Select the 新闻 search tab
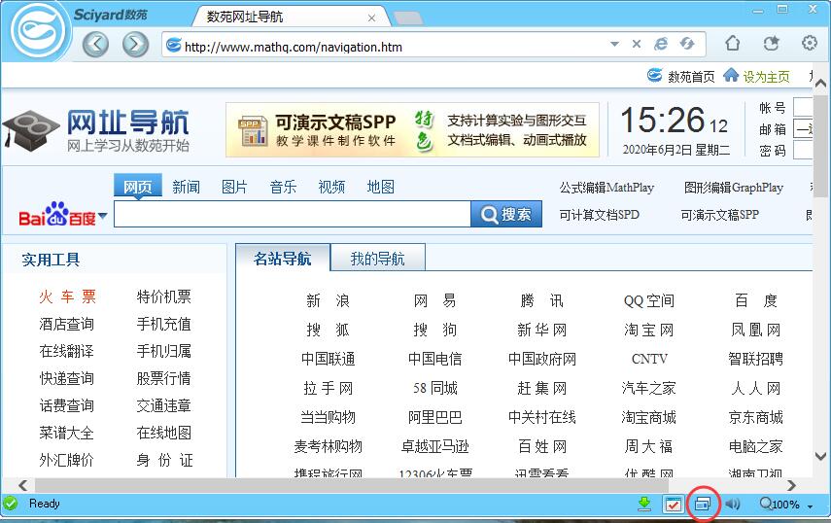This screenshot has width=831, height=523. pos(186,187)
